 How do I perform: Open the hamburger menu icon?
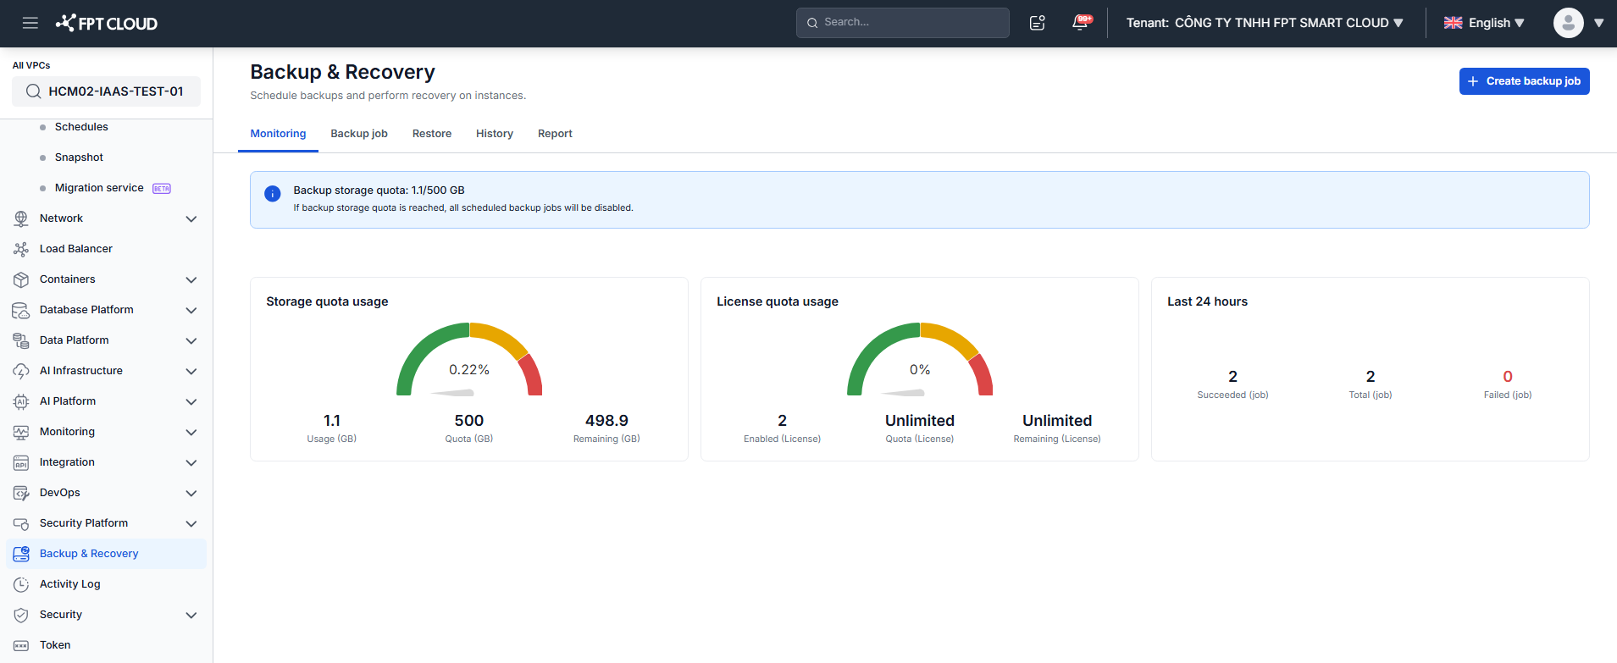[x=30, y=23]
